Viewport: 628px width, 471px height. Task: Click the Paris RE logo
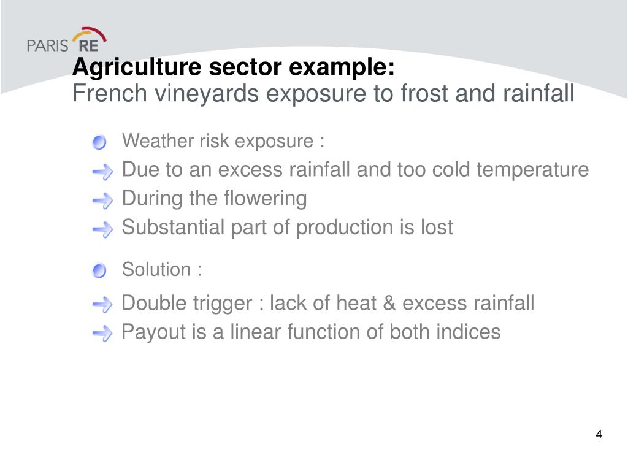[66, 40]
